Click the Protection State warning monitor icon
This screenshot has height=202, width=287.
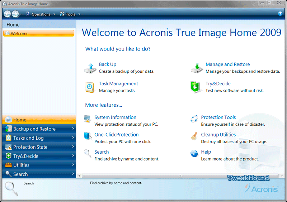8,147
